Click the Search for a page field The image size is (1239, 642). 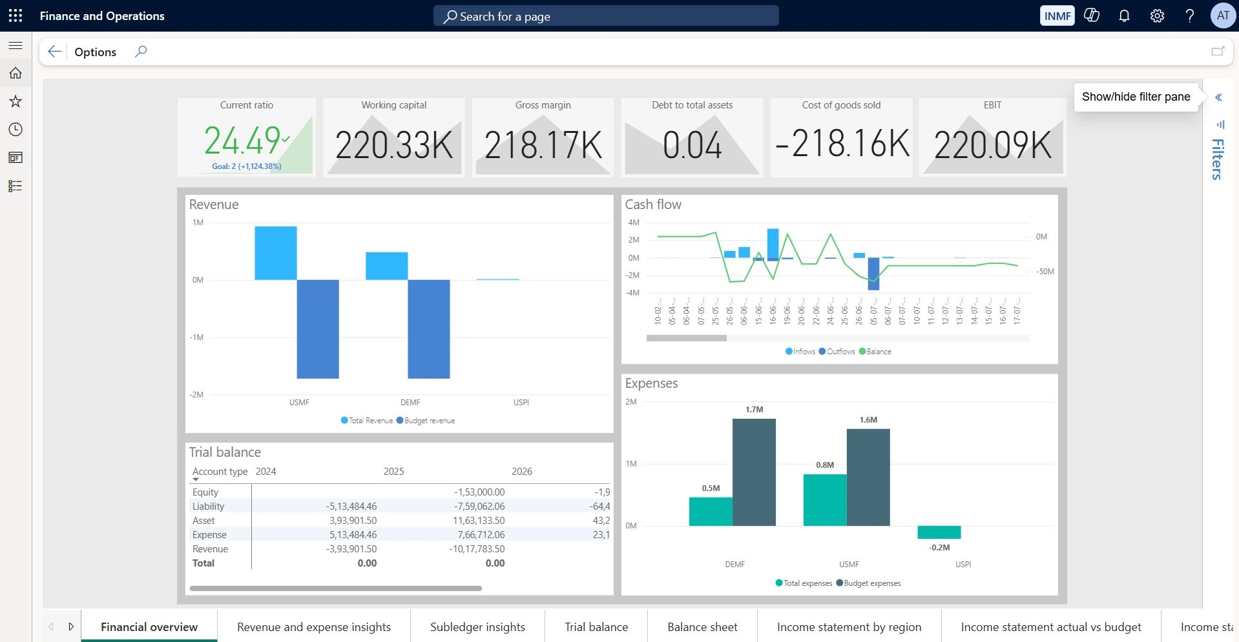tap(606, 15)
